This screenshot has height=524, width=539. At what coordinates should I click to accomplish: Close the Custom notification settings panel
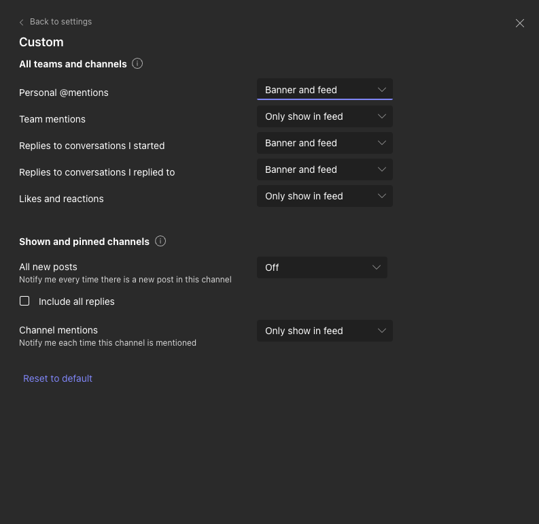(520, 23)
